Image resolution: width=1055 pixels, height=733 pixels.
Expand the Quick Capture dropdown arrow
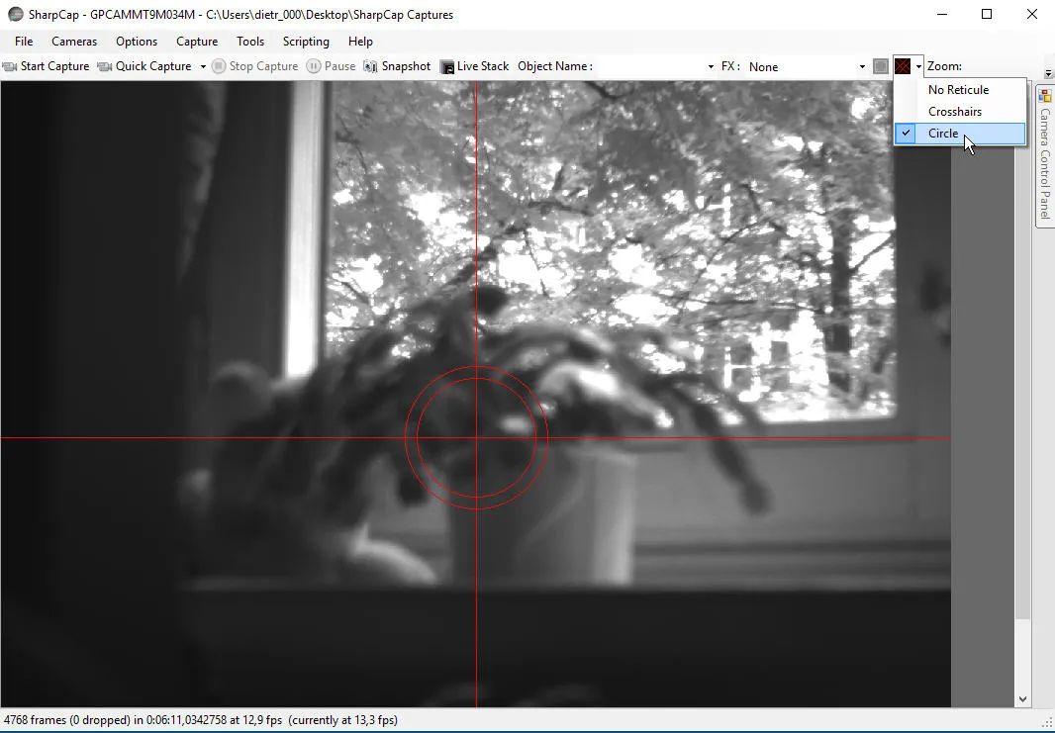click(203, 66)
